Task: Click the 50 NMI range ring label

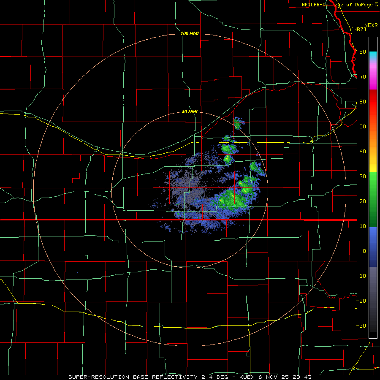Action: point(190,112)
